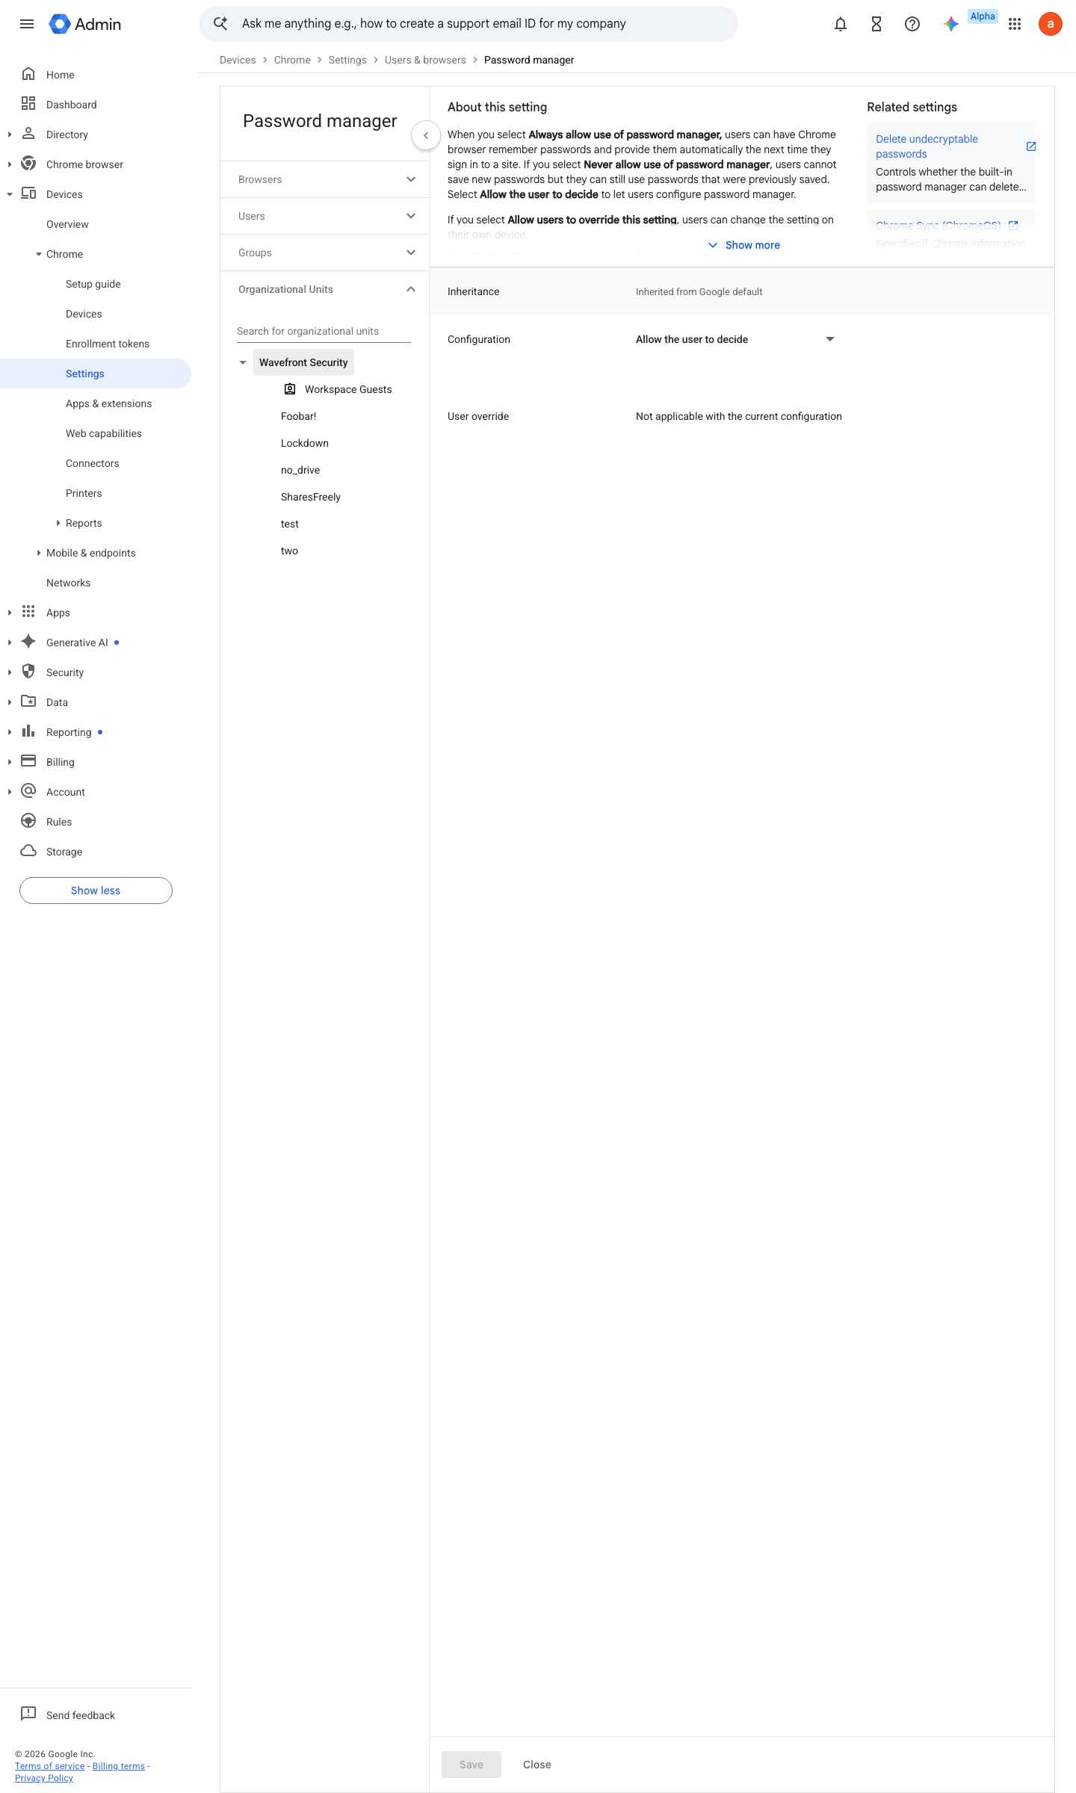Open Web capabilities page
Screen dimensions: 1076x1793
(x=104, y=433)
